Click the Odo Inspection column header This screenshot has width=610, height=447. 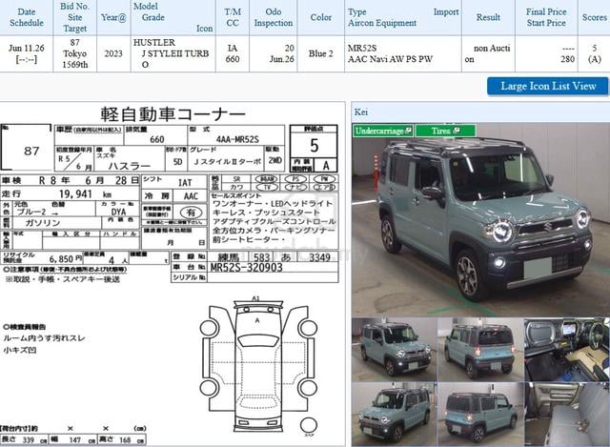point(274,17)
